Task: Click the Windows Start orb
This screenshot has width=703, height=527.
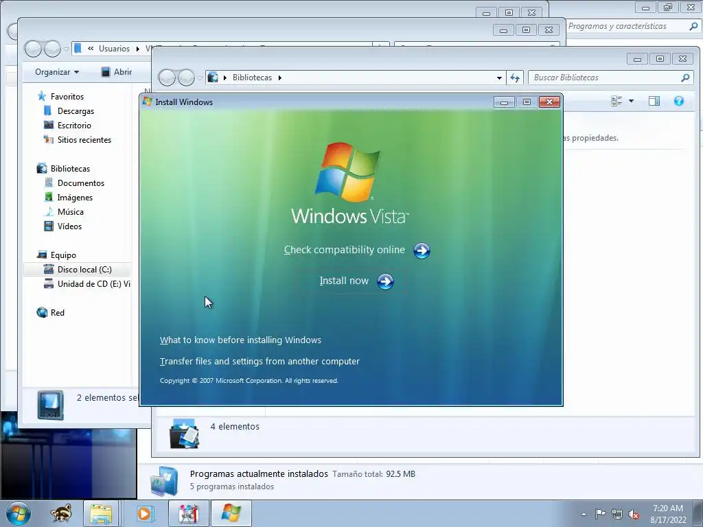Action: pyautogui.click(x=19, y=513)
